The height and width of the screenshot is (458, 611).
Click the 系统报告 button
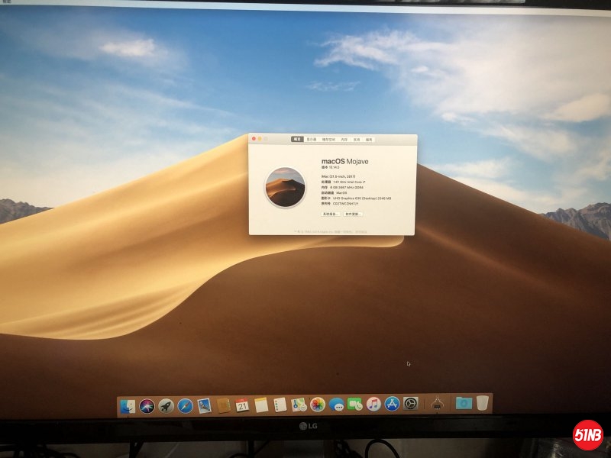331,214
